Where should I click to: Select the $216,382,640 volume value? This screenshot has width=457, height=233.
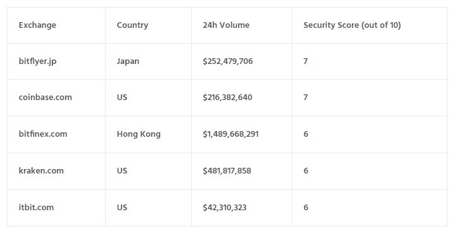pos(228,98)
